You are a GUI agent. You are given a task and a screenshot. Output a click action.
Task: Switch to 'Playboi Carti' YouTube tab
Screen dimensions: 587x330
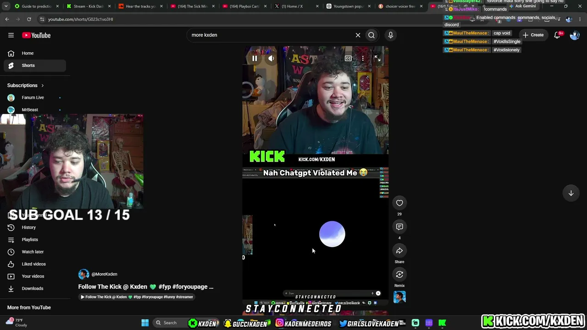tap(244, 6)
